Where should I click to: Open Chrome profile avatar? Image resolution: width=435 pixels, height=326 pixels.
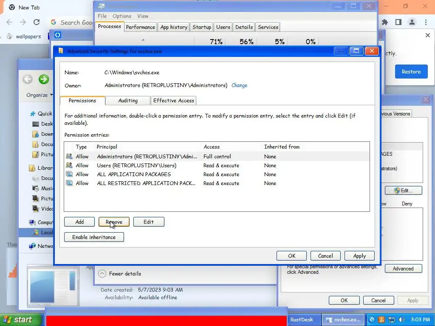[x=412, y=22]
